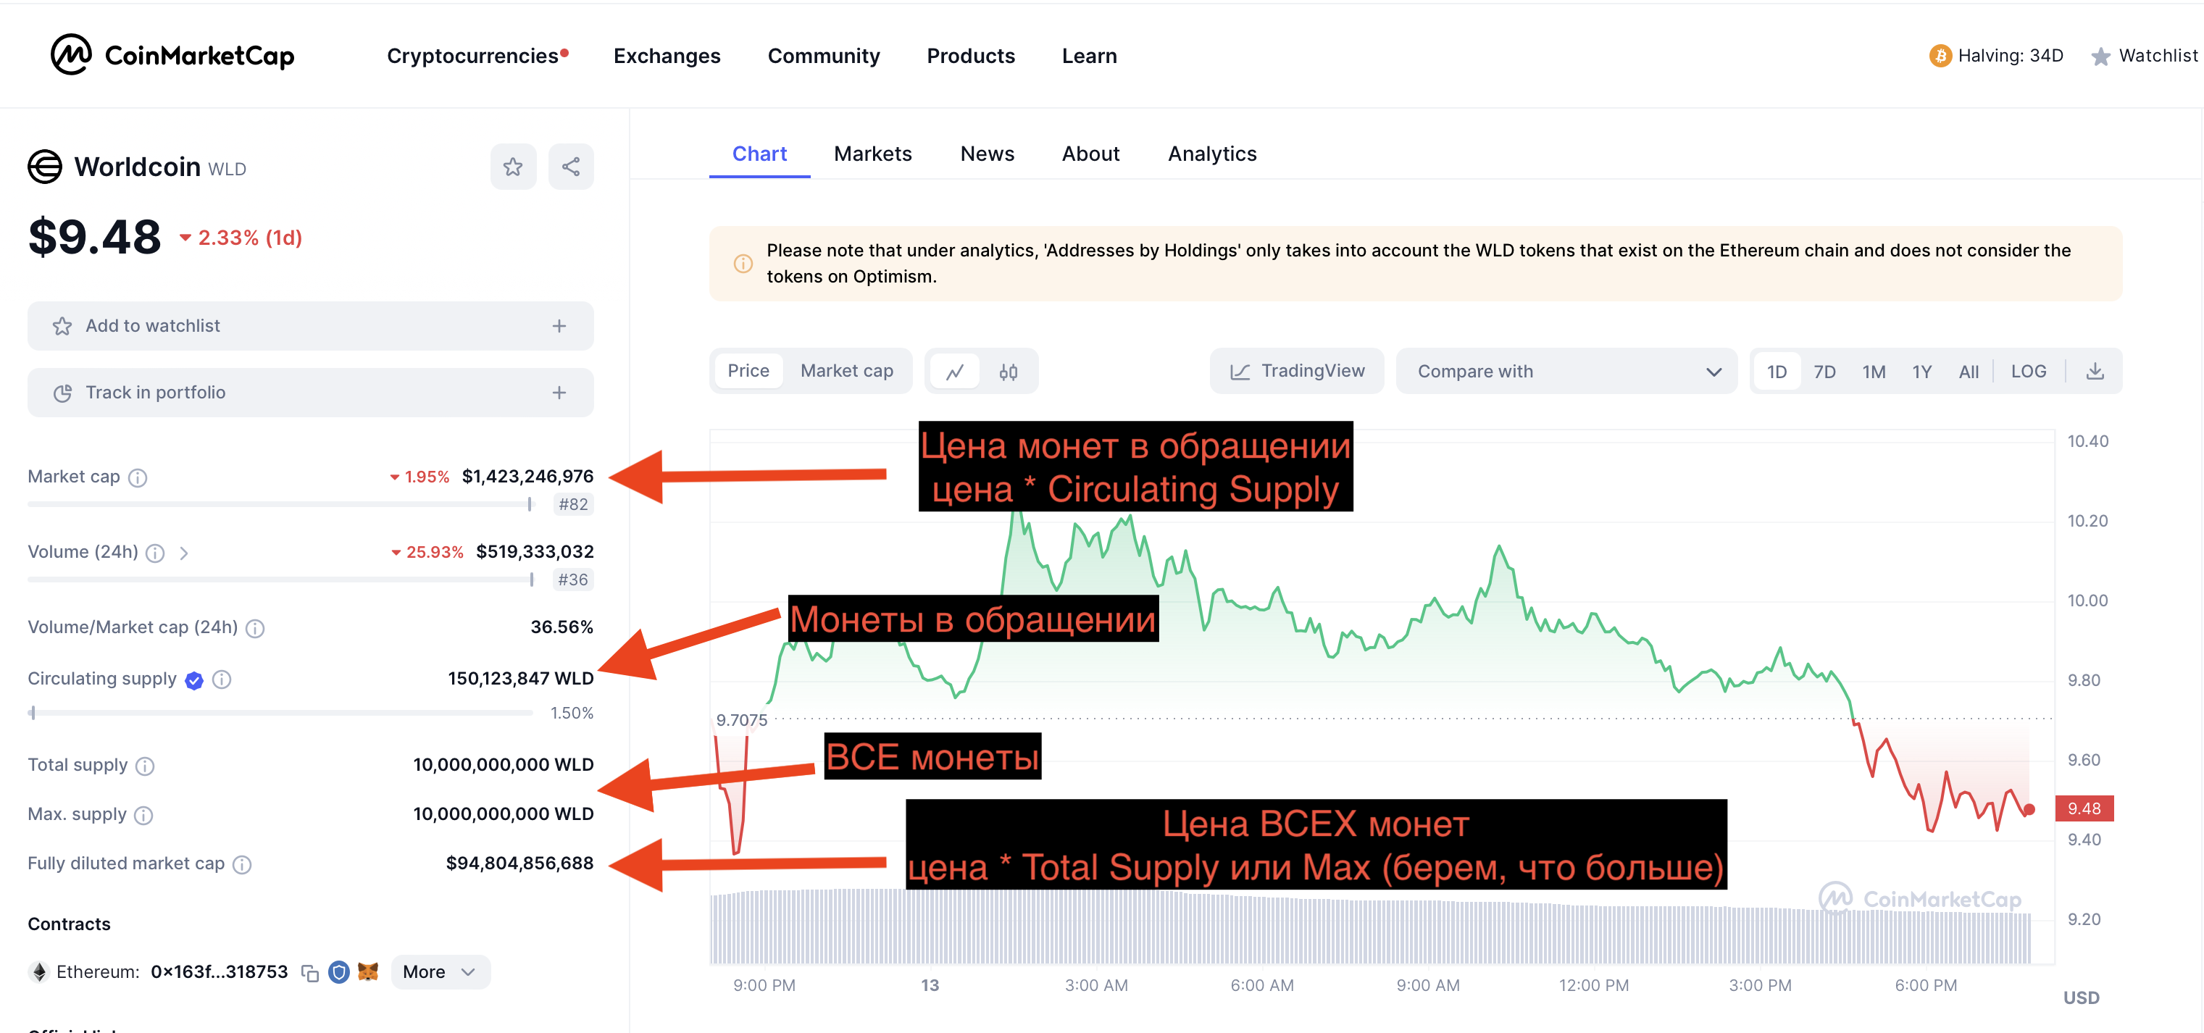Click the MetaMask fox icon
This screenshot has height=1033, width=2204.
point(368,972)
